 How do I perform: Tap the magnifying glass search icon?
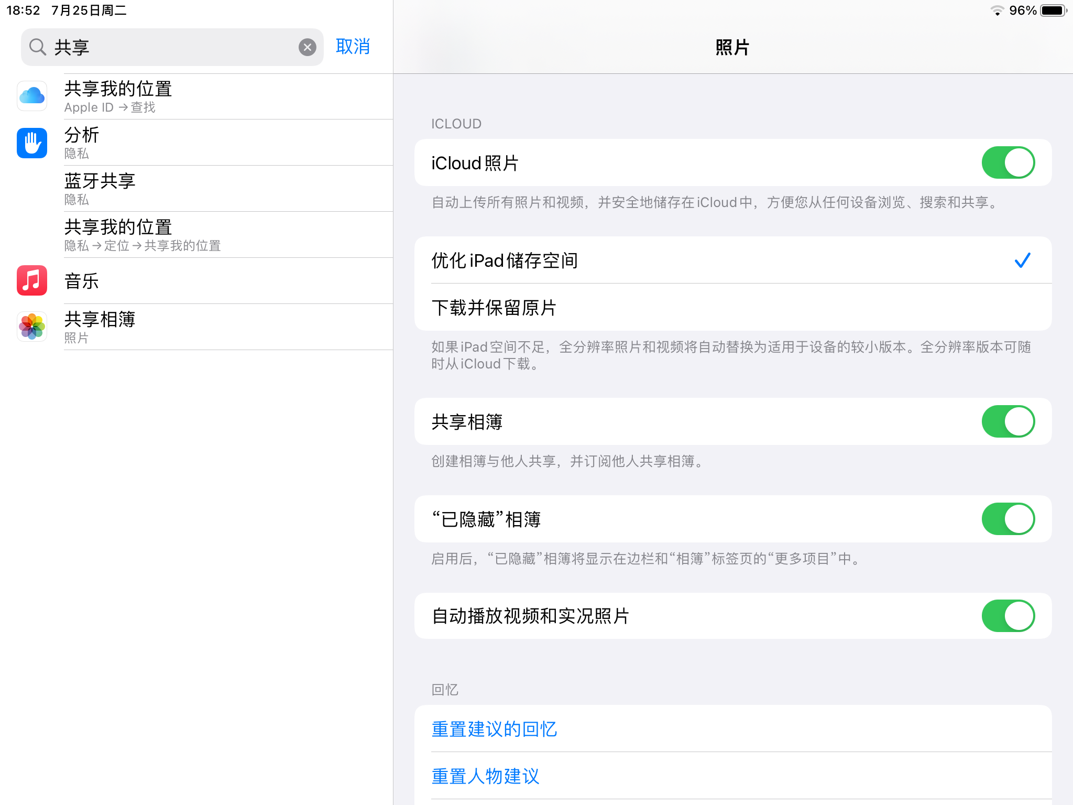[x=37, y=47]
